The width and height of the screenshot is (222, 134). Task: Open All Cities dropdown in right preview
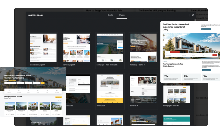[x=196, y=55]
